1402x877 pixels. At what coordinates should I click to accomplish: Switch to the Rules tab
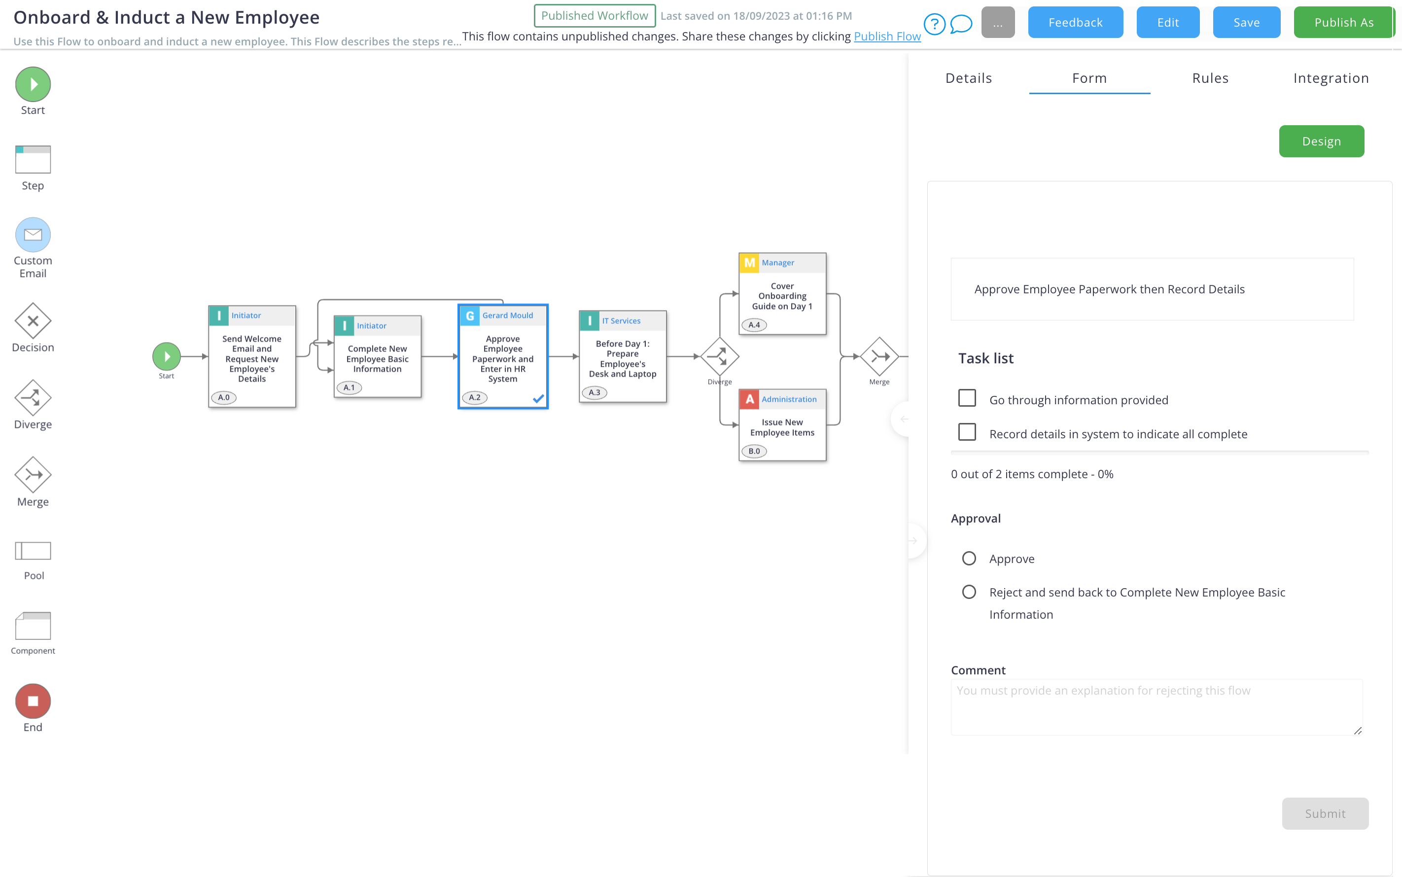click(x=1210, y=78)
